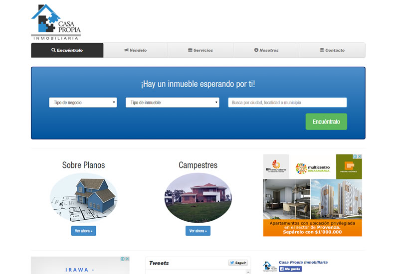399x274 pixels.
Task: Click the envelope icon beside Contacto
Action: tap(322, 50)
